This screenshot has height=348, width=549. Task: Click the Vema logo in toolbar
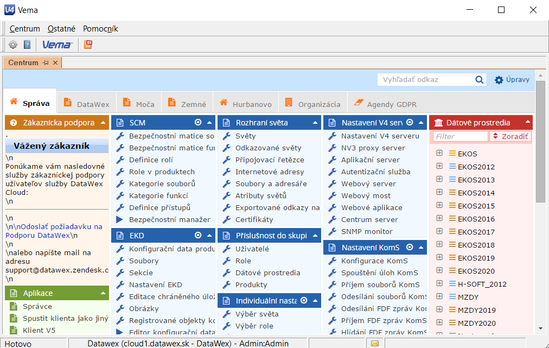57,45
